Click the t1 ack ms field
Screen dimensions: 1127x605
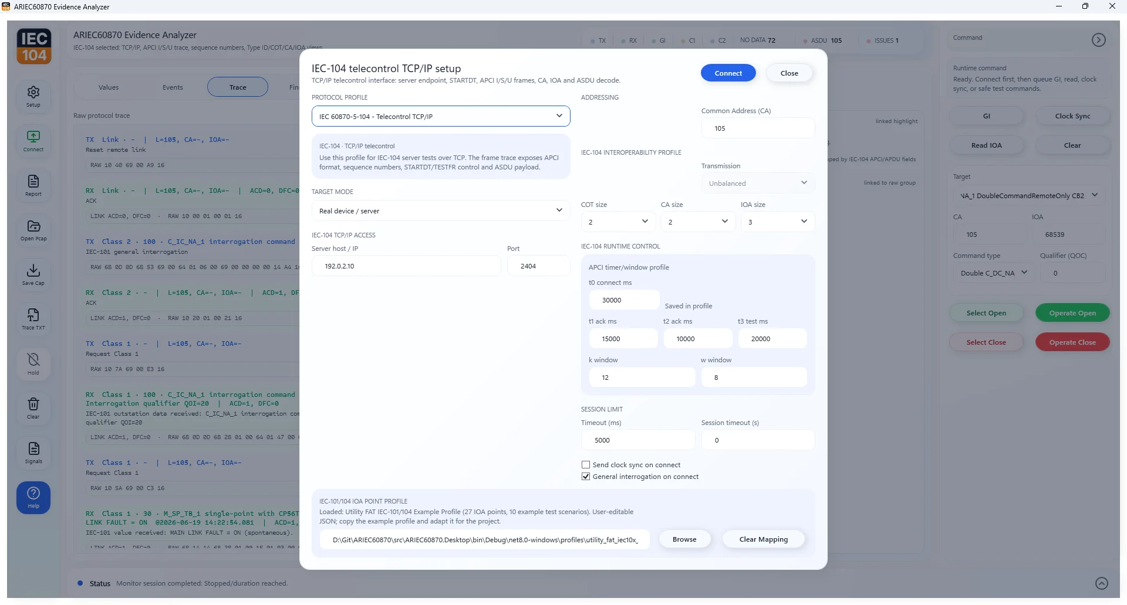click(623, 339)
